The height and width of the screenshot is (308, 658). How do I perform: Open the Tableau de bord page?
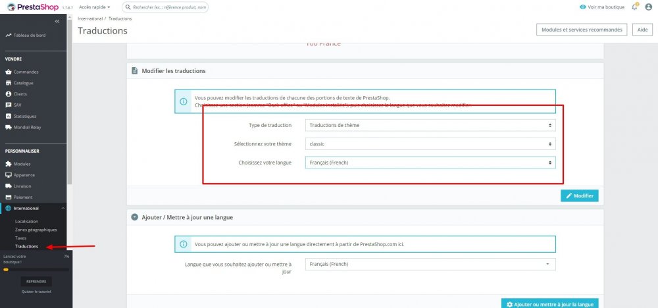tap(30, 36)
